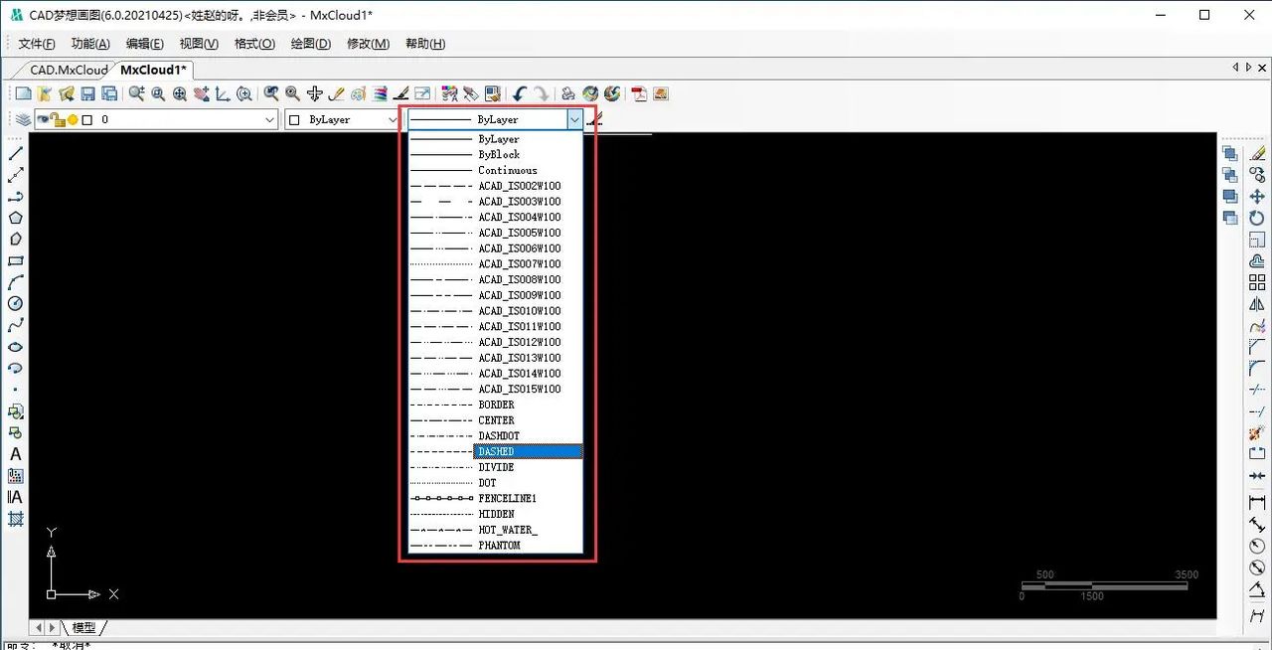
Task: Select the Spline curve tool
Action: click(x=15, y=326)
